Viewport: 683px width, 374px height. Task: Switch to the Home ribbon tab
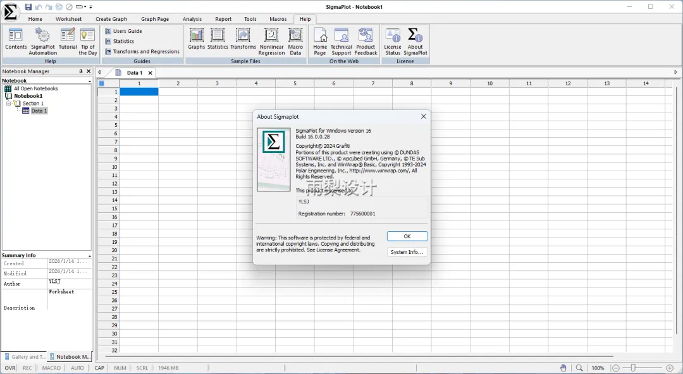[x=35, y=19]
